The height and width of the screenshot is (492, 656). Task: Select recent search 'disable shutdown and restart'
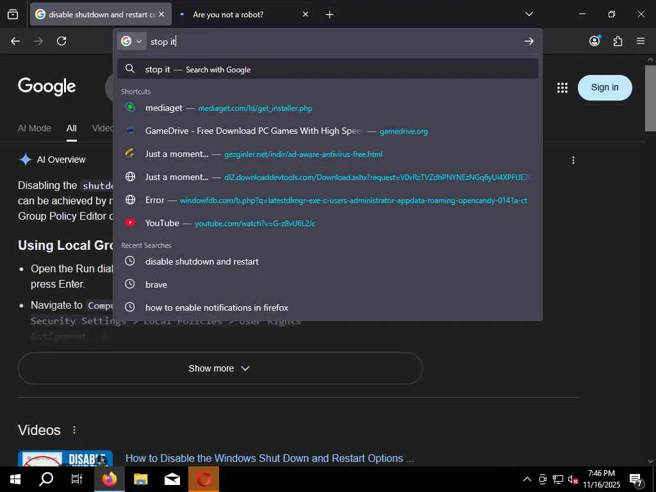pos(327,261)
